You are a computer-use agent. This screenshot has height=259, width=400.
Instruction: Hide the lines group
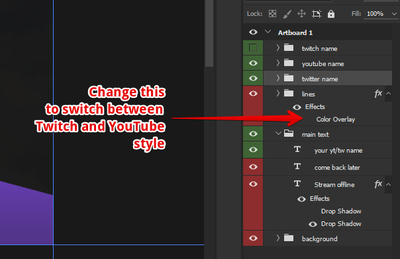point(253,93)
